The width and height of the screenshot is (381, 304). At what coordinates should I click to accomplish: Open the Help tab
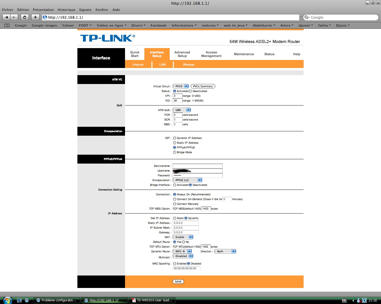[x=296, y=54]
